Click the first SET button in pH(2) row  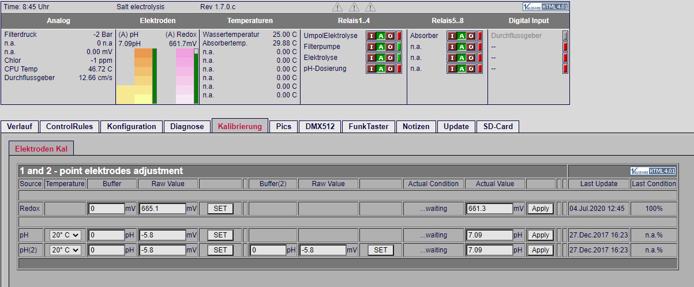[220, 250]
